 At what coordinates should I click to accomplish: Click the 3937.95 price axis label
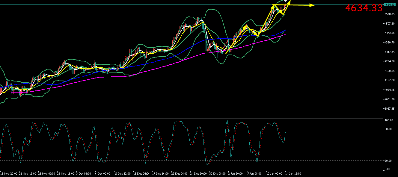coord(390,109)
